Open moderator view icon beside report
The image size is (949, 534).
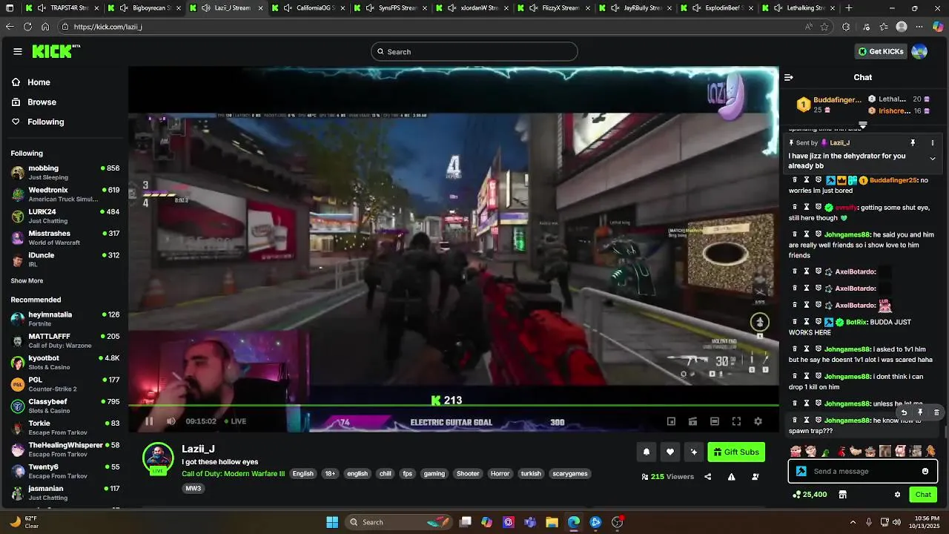tap(755, 477)
